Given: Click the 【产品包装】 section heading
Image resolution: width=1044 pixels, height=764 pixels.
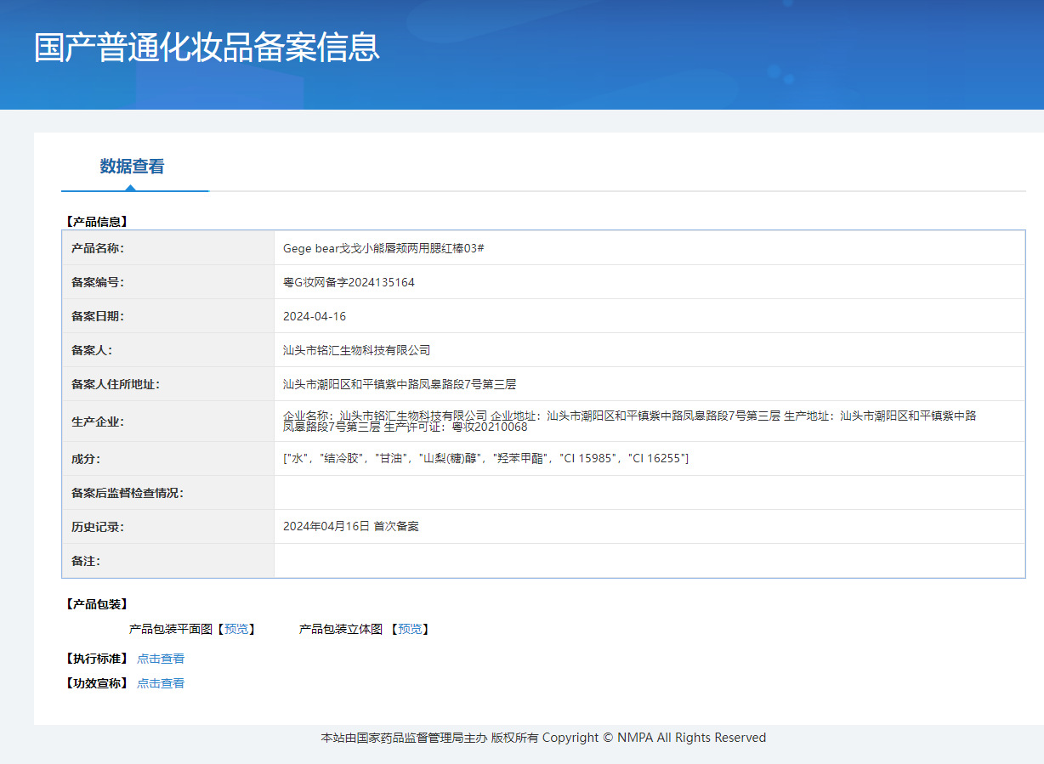Looking at the screenshot, I should [96, 604].
